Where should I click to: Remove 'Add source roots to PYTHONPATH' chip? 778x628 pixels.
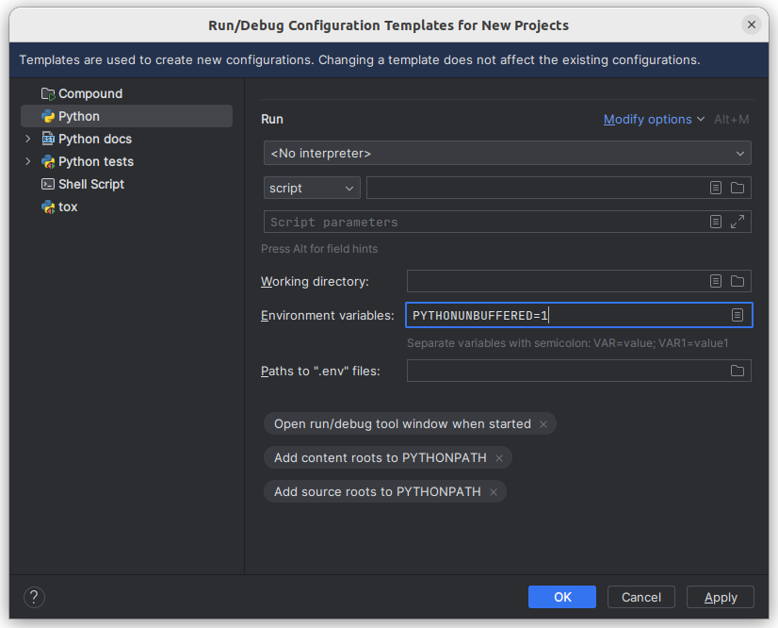494,492
